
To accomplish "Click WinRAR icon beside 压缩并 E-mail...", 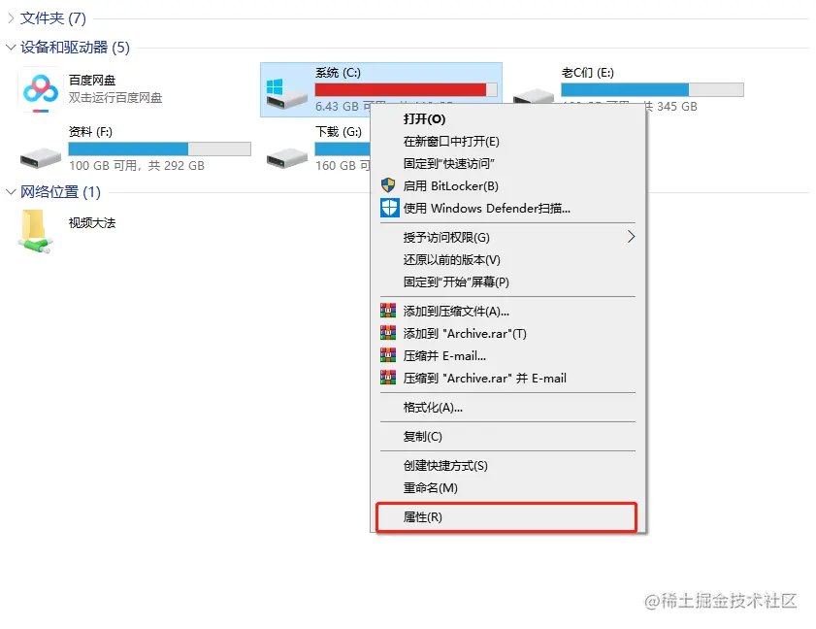I will [x=388, y=355].
